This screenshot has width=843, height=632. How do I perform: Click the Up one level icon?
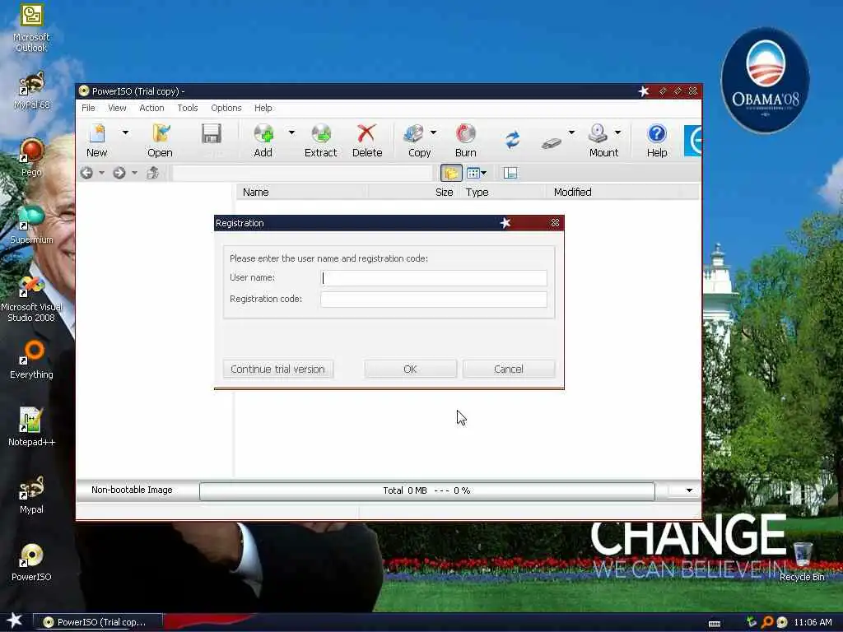[x=152, y=173]
